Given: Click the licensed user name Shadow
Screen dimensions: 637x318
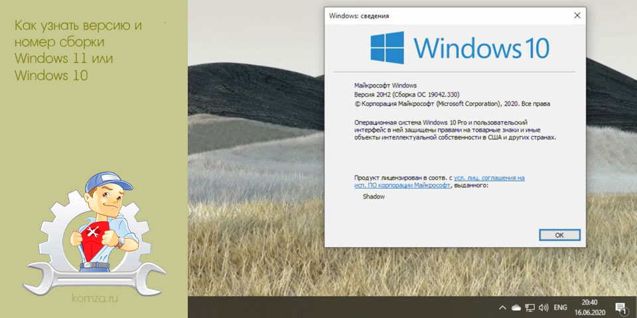Looking at the screenshot, I should click(374, 196).
